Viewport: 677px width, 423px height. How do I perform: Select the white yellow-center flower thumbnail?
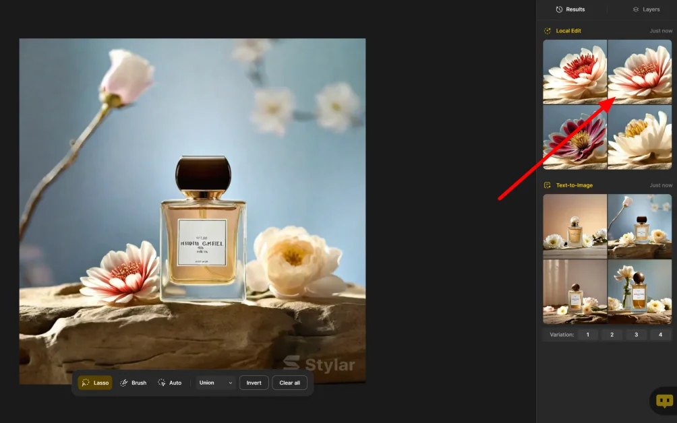[x=640, y=137]
